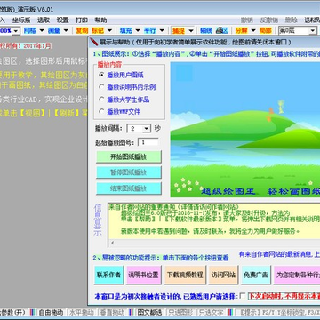Click the red pen icon in dialog title

[x=94, y=42]
